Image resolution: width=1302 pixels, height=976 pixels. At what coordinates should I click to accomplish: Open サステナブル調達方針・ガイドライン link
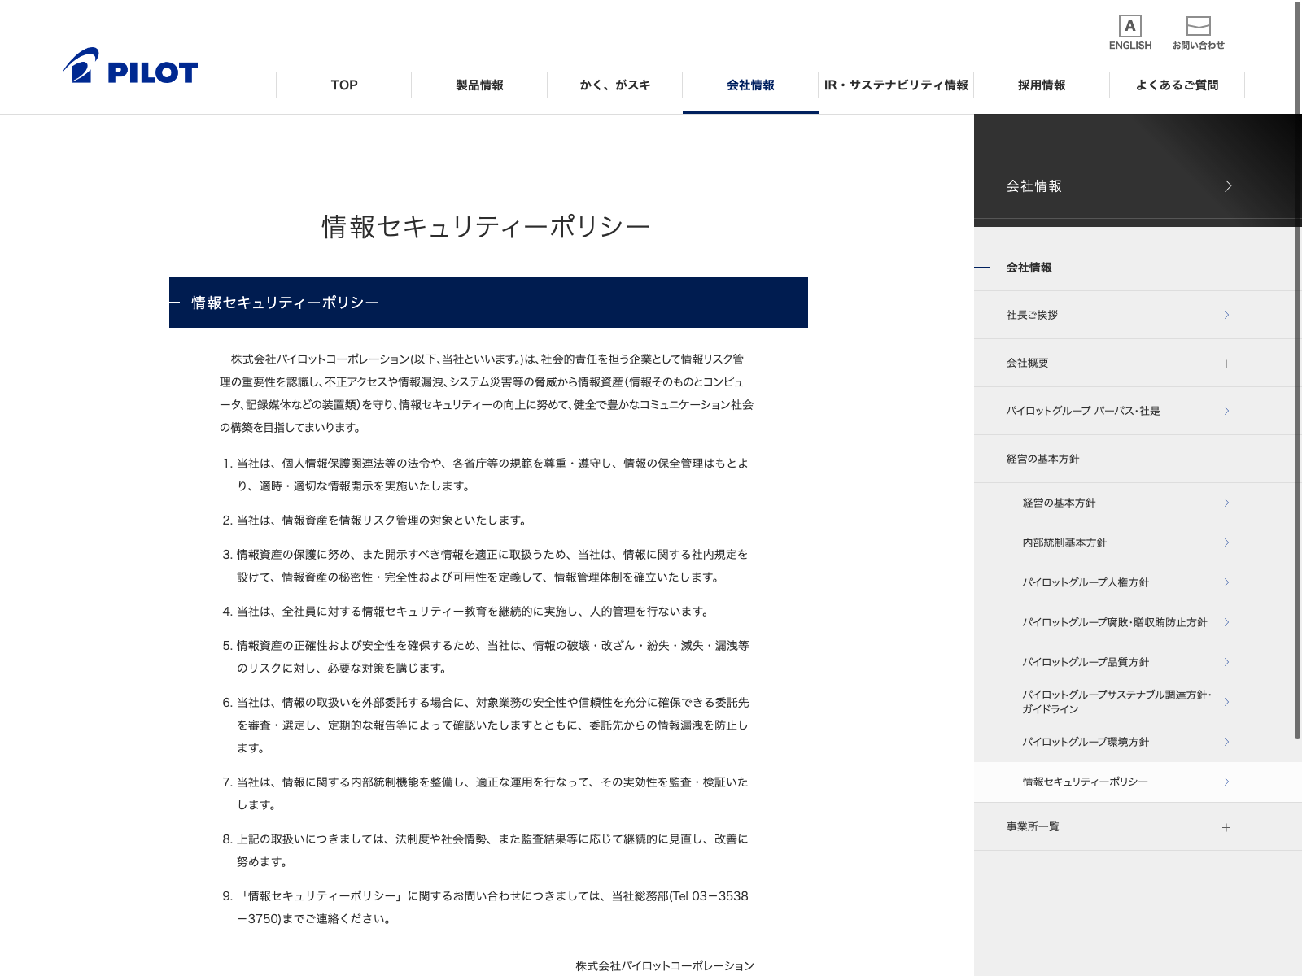pos(1116,701)
